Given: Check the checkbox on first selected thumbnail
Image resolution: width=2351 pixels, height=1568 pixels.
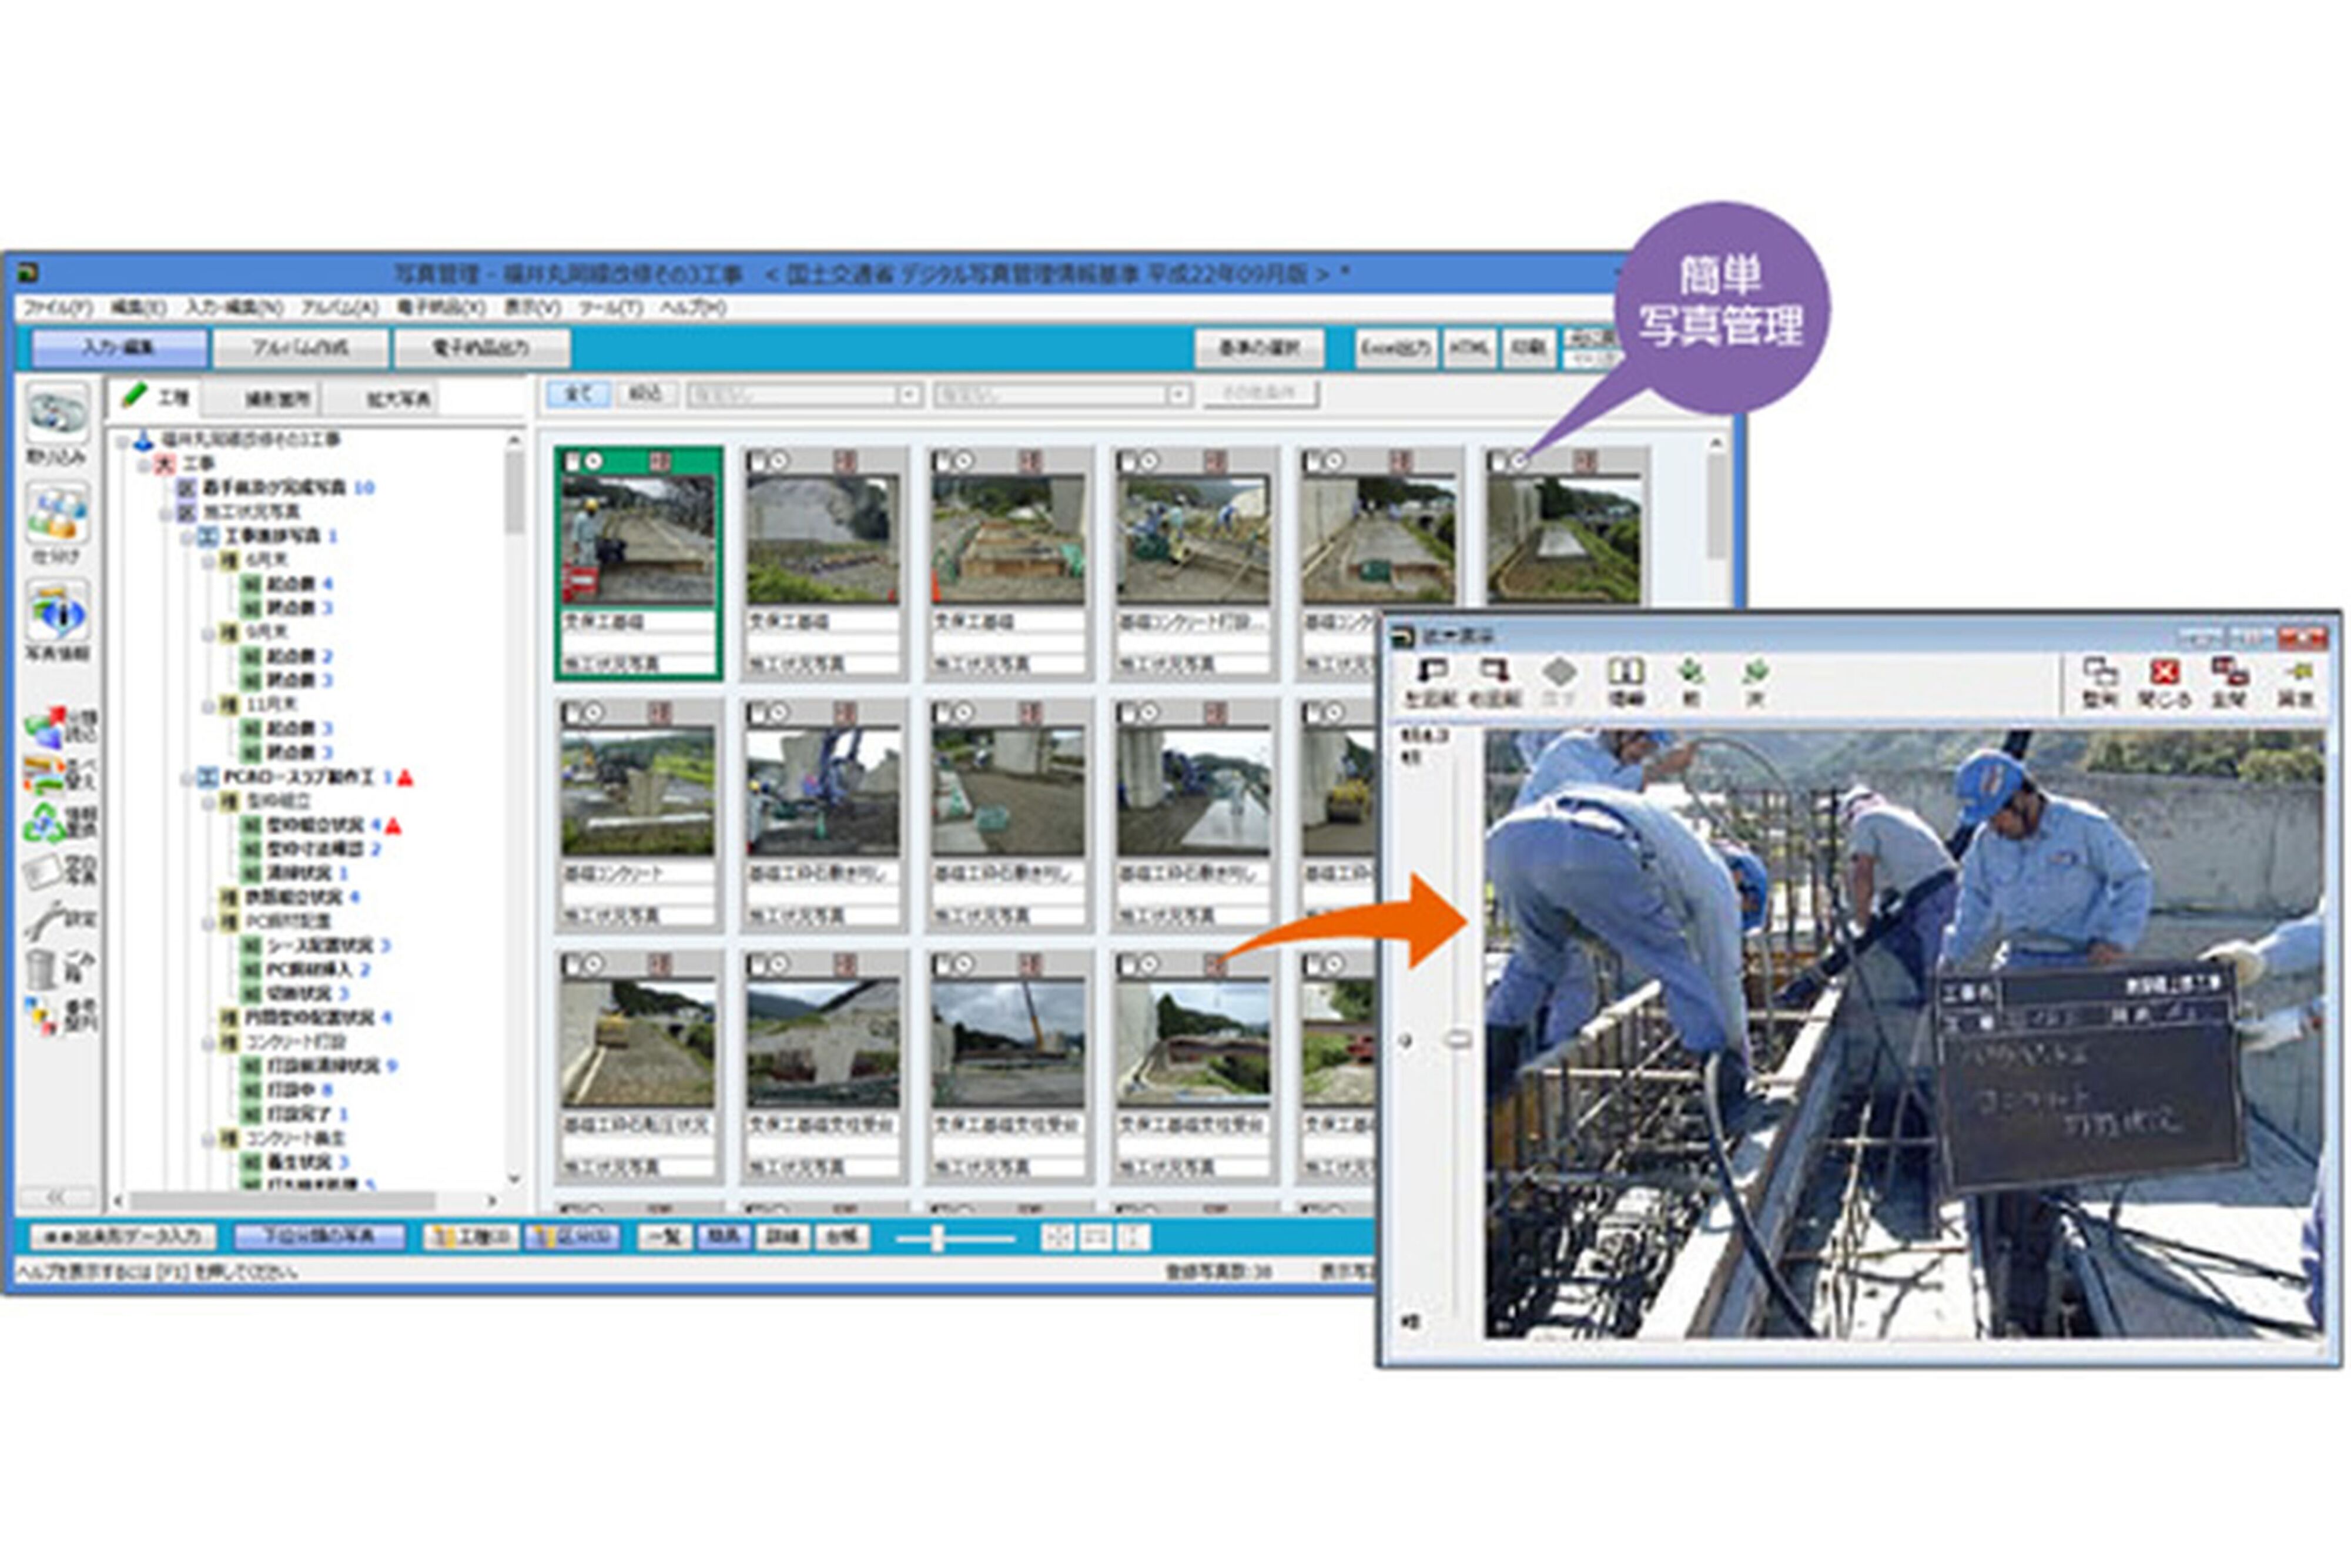Looking at the screenshot, I should 573,462.
